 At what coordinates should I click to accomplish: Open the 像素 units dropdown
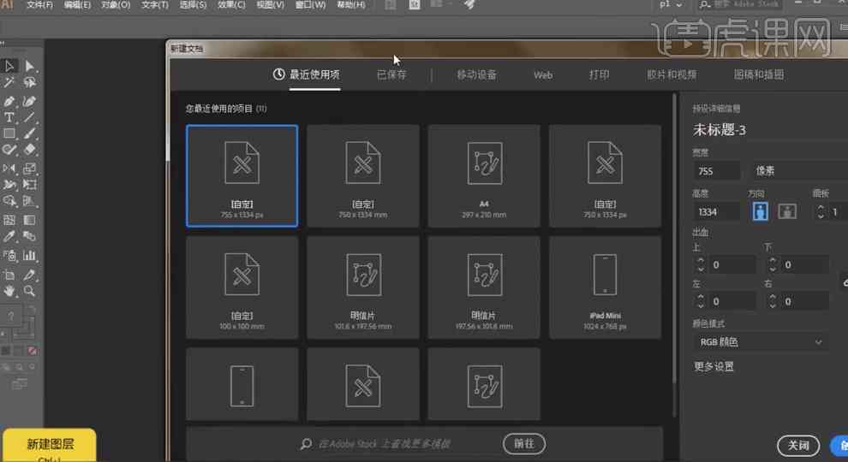[800, 171]
